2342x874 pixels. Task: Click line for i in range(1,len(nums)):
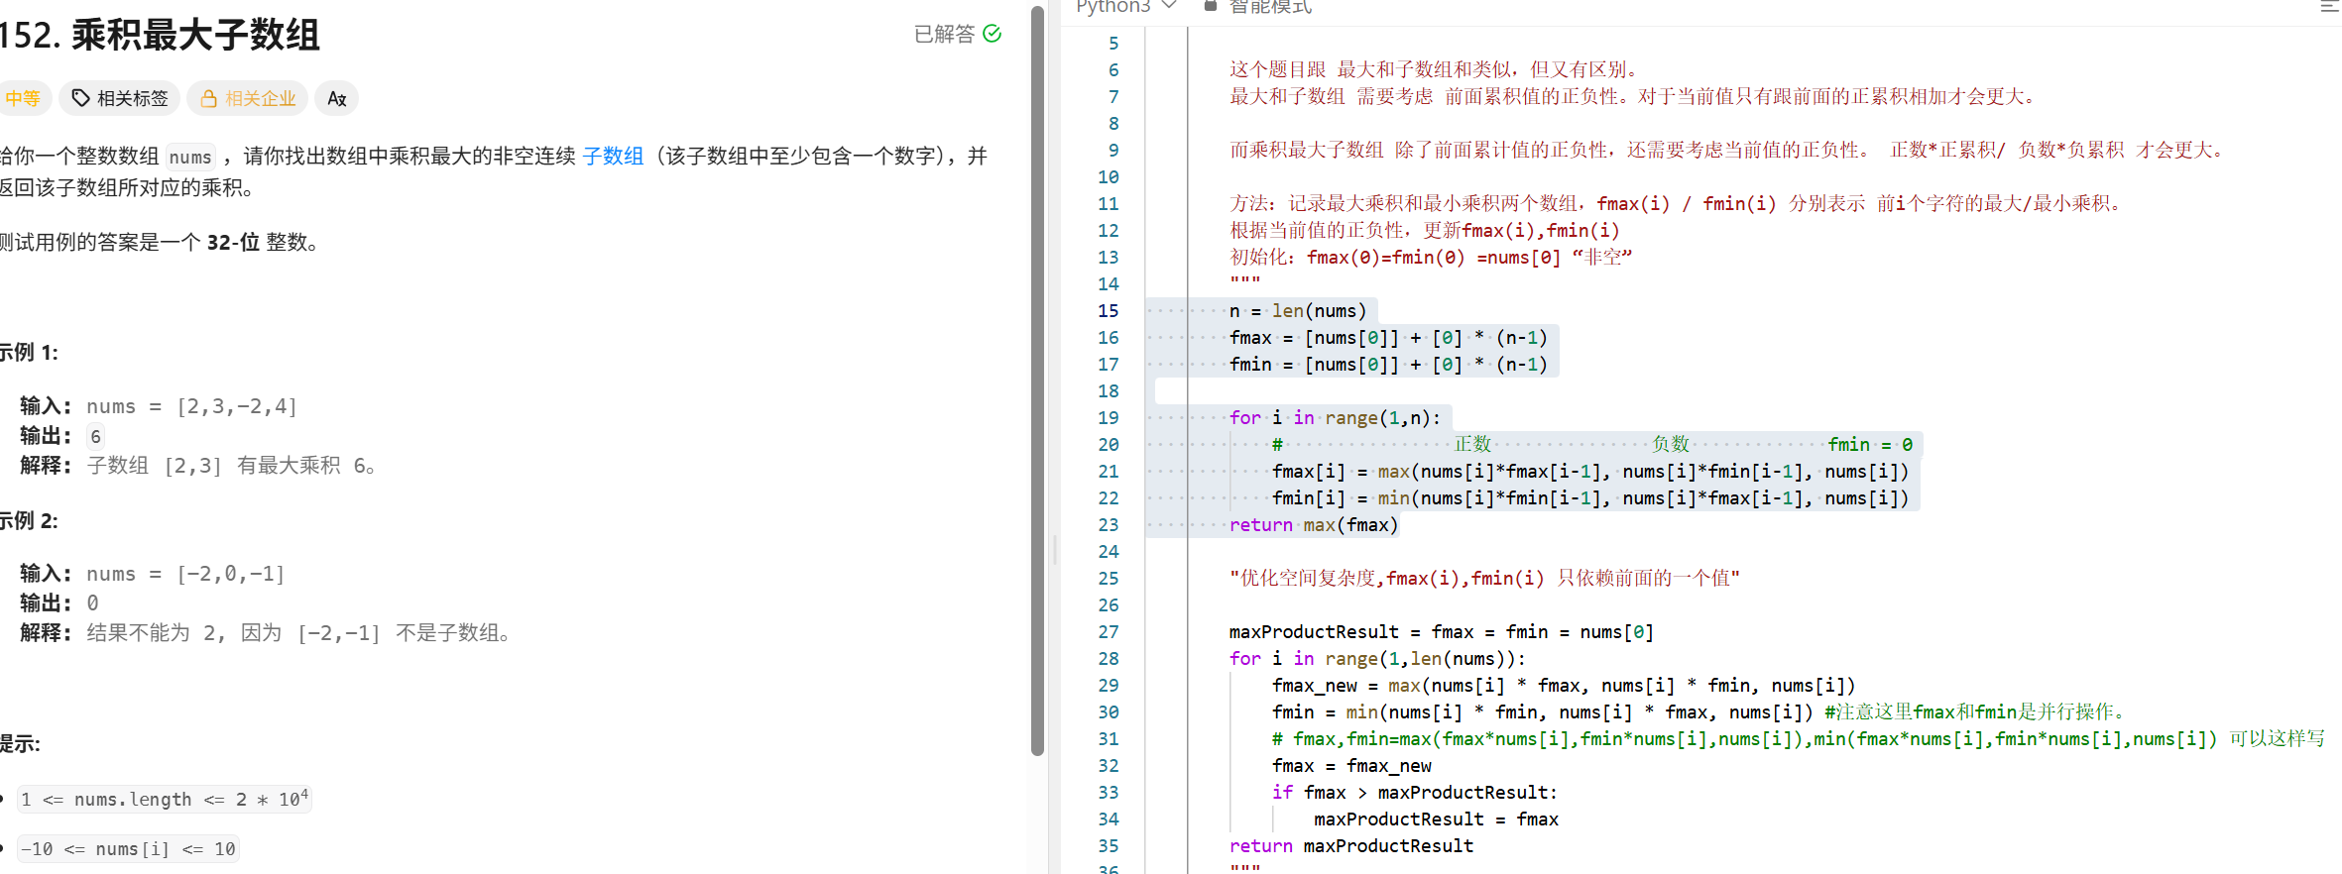pyautogui.click(x=1377, y=659)
